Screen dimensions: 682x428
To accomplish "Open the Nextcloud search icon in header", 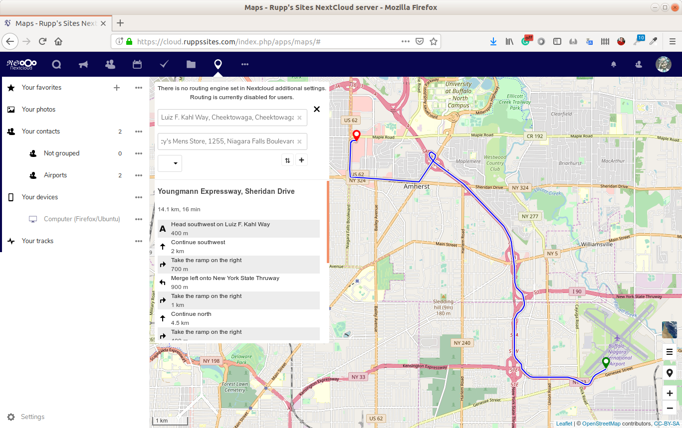I will 56,64.
